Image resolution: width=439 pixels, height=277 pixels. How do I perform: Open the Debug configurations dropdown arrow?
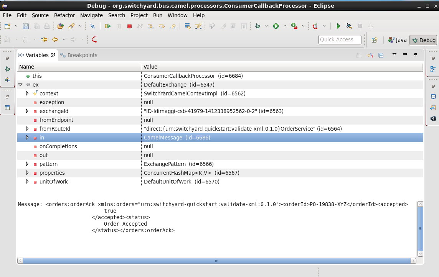pyautogui.click(x=266, y=26)
